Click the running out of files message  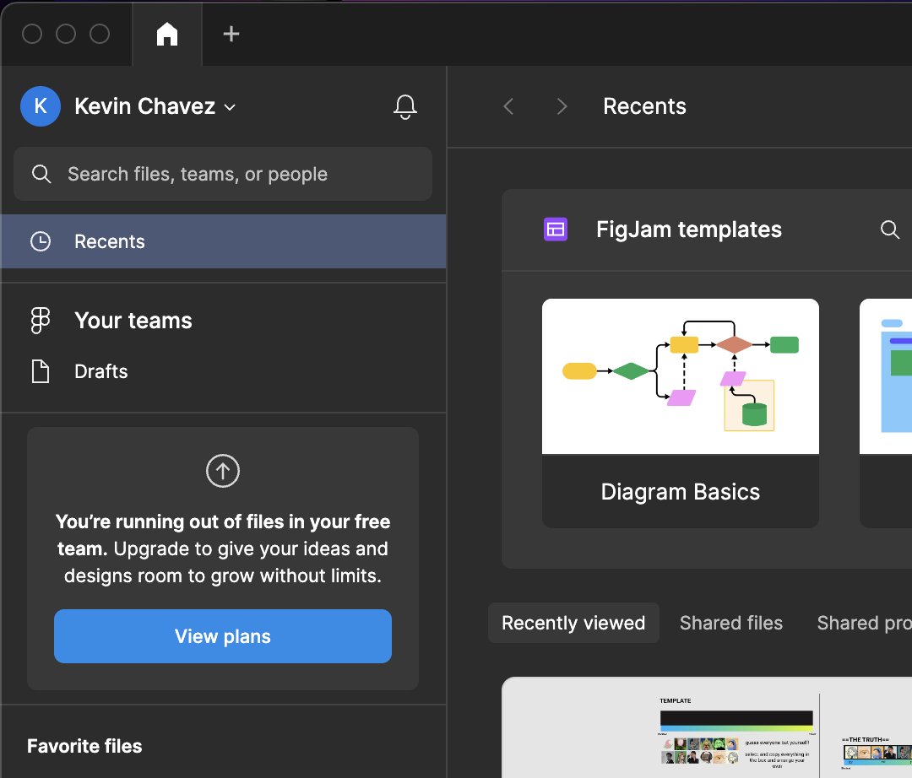[223, 548]
